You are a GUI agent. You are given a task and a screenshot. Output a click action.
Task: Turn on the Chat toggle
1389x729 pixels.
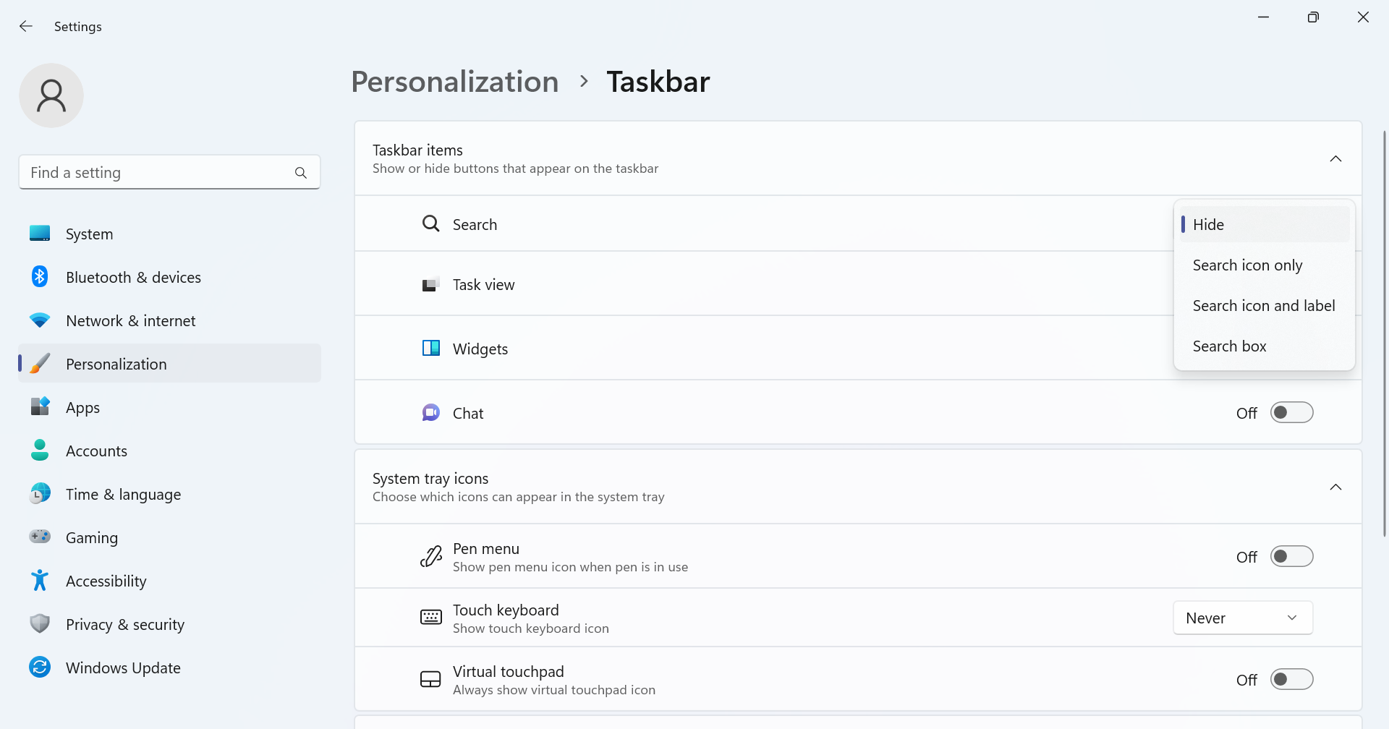tap(1291, 413)
